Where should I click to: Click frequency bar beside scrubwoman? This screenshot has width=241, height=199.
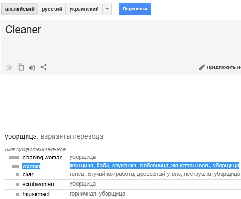point(18,184)
